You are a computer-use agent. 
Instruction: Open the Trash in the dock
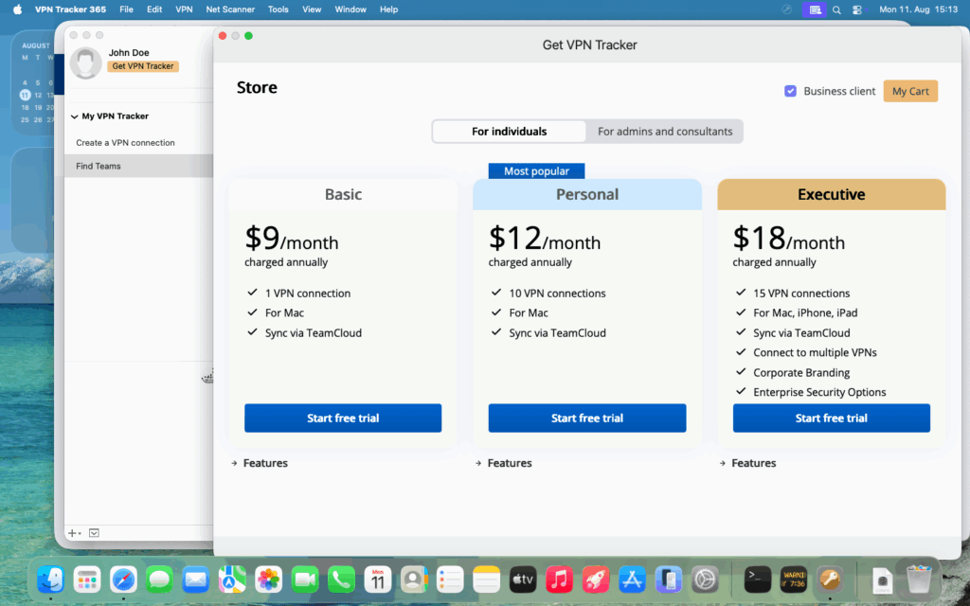(919, 579)
